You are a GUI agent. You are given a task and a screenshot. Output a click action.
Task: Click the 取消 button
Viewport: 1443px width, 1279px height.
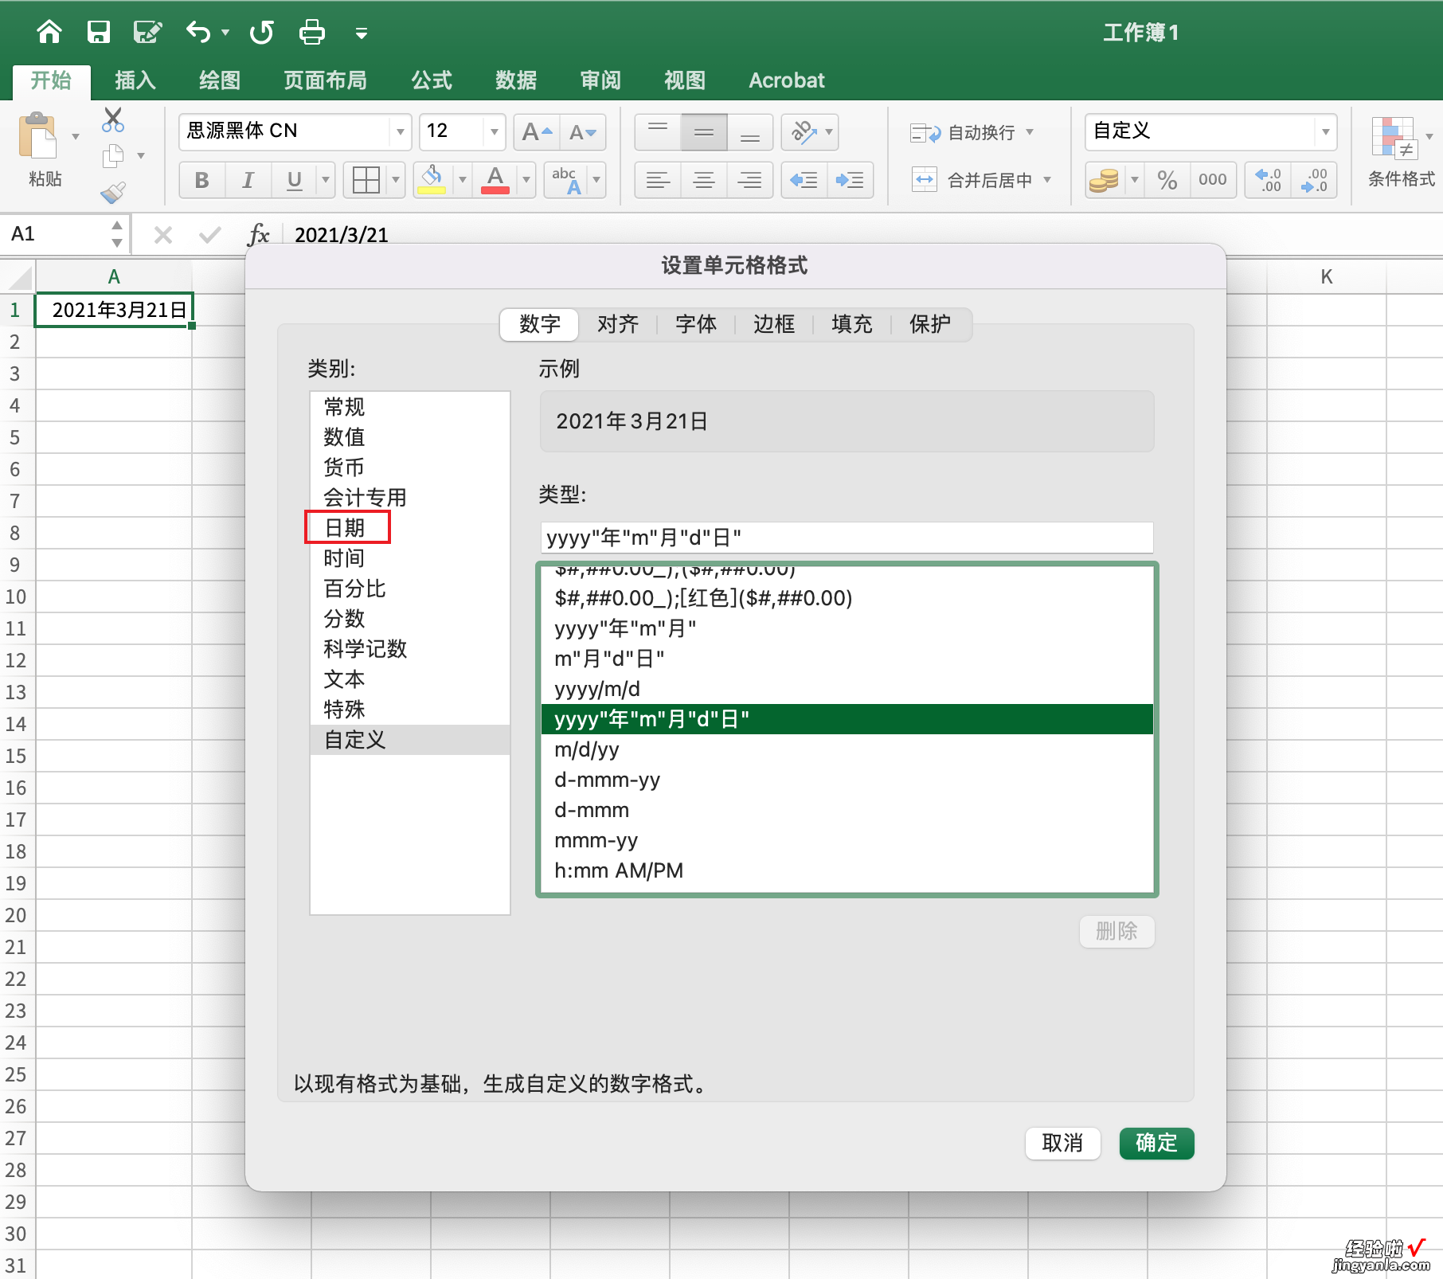1062,1143
